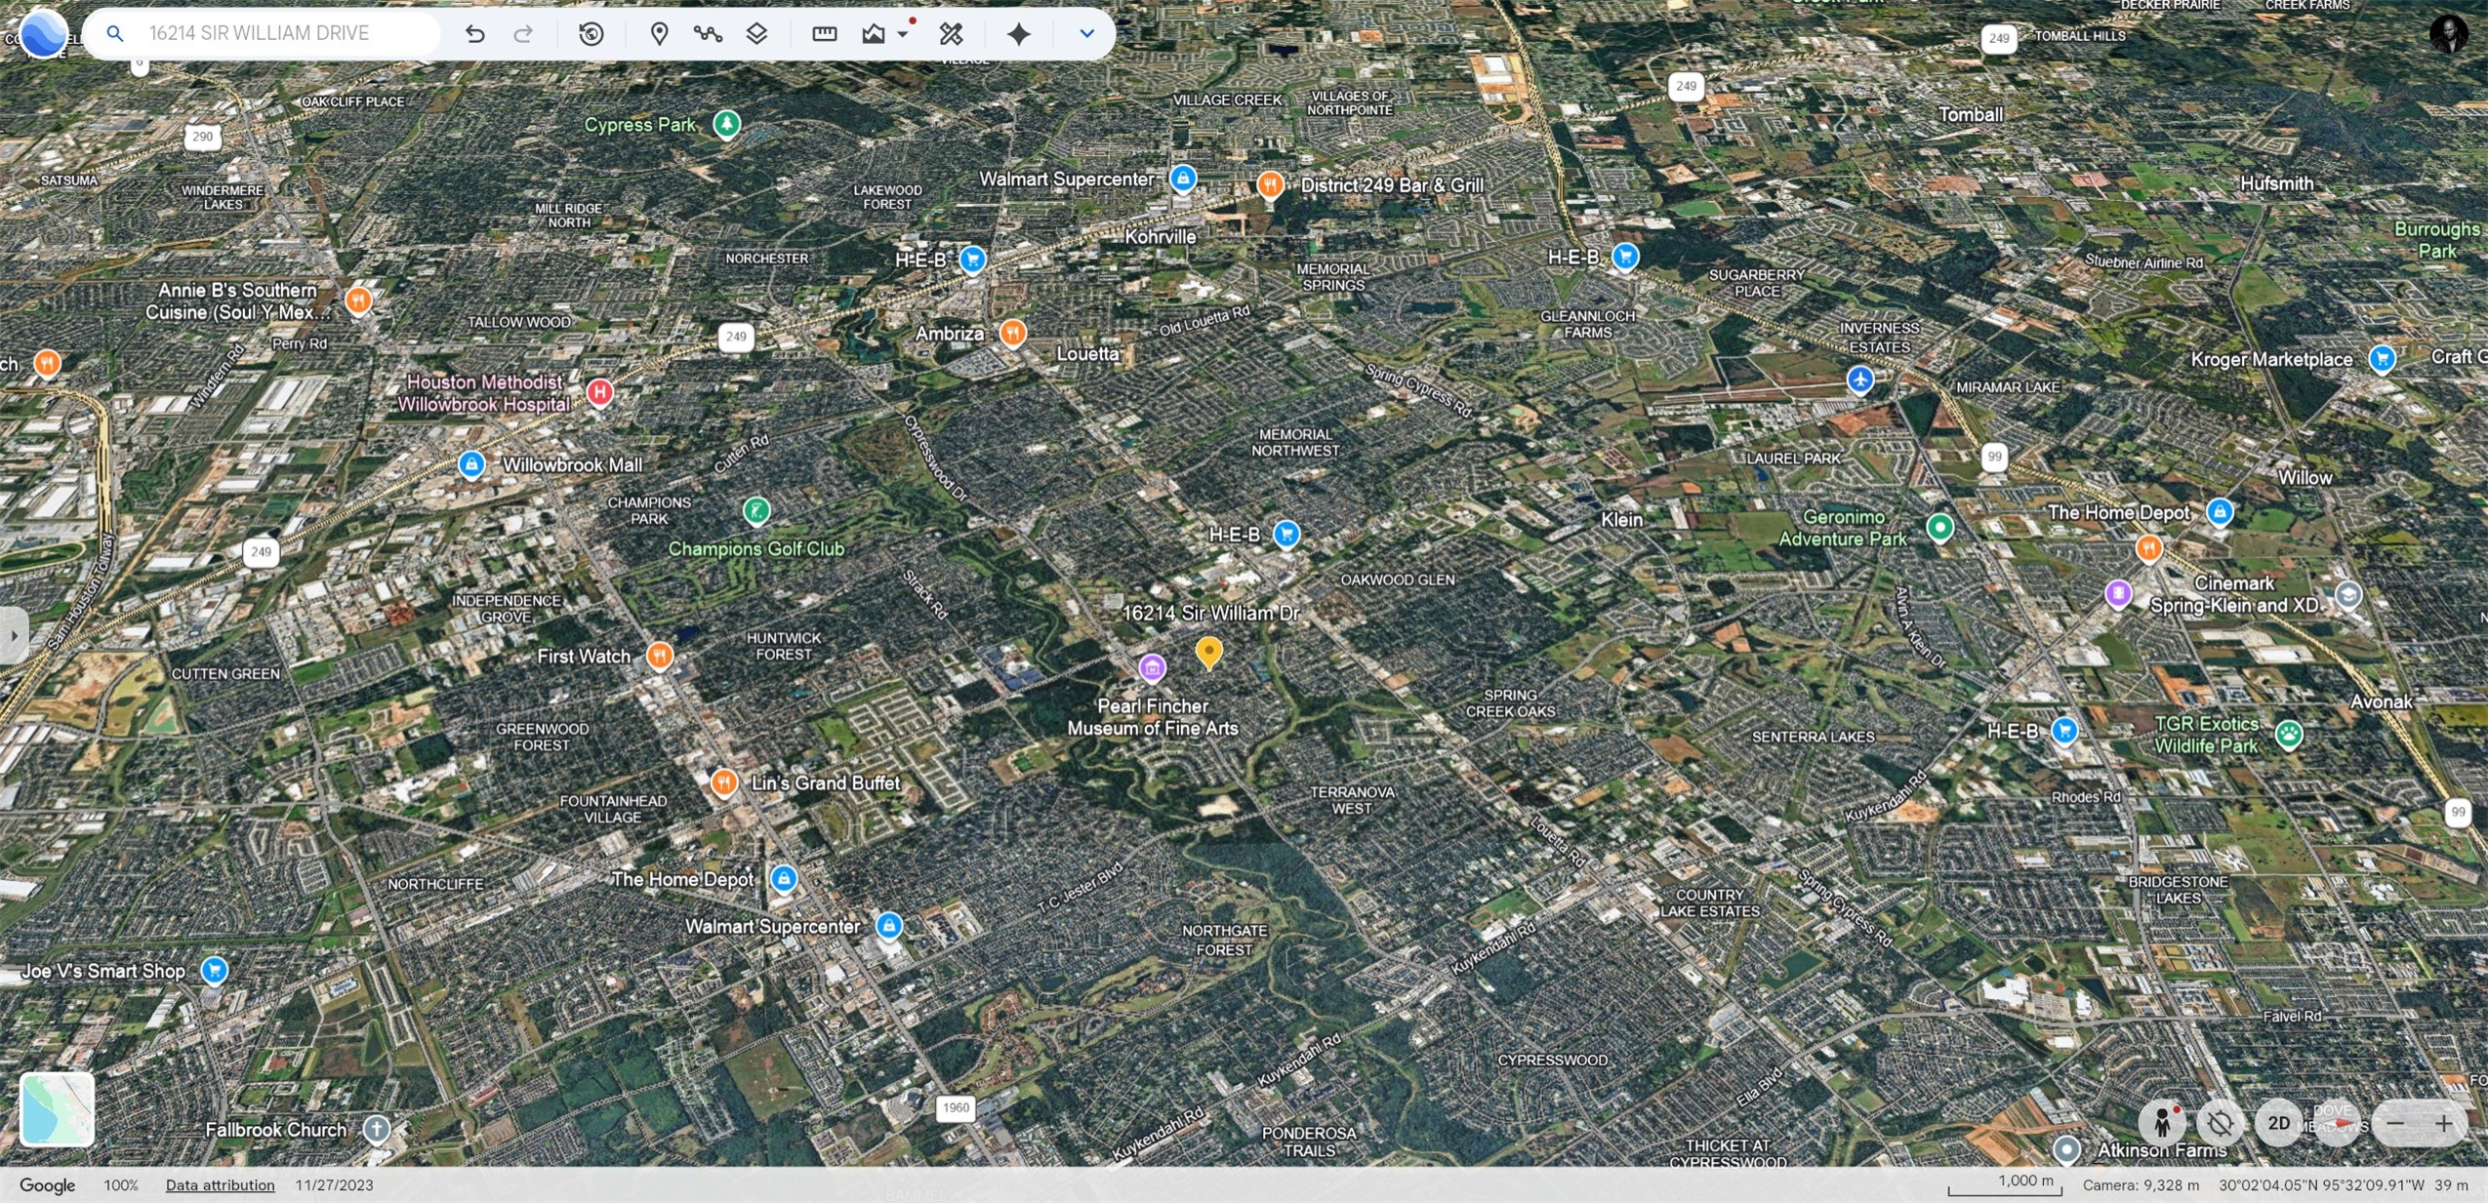Click the Tomball town label
The height and width of the screenshot is (1203, 2488).
click(1971, 114)
